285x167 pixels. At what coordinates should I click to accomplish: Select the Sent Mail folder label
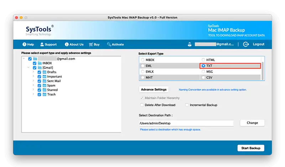click(x=54, y=81)
